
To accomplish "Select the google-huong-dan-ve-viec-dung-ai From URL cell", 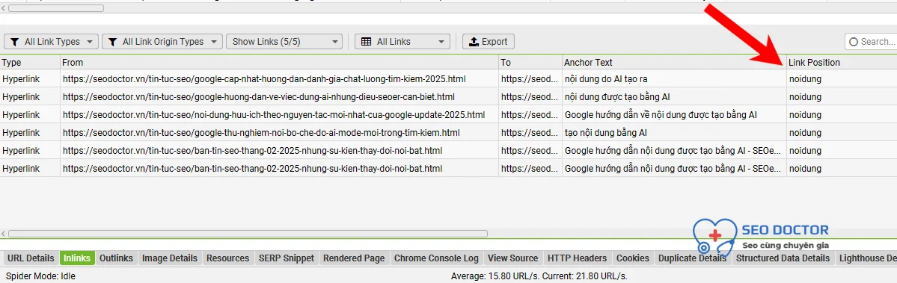I will pos(279,96).
